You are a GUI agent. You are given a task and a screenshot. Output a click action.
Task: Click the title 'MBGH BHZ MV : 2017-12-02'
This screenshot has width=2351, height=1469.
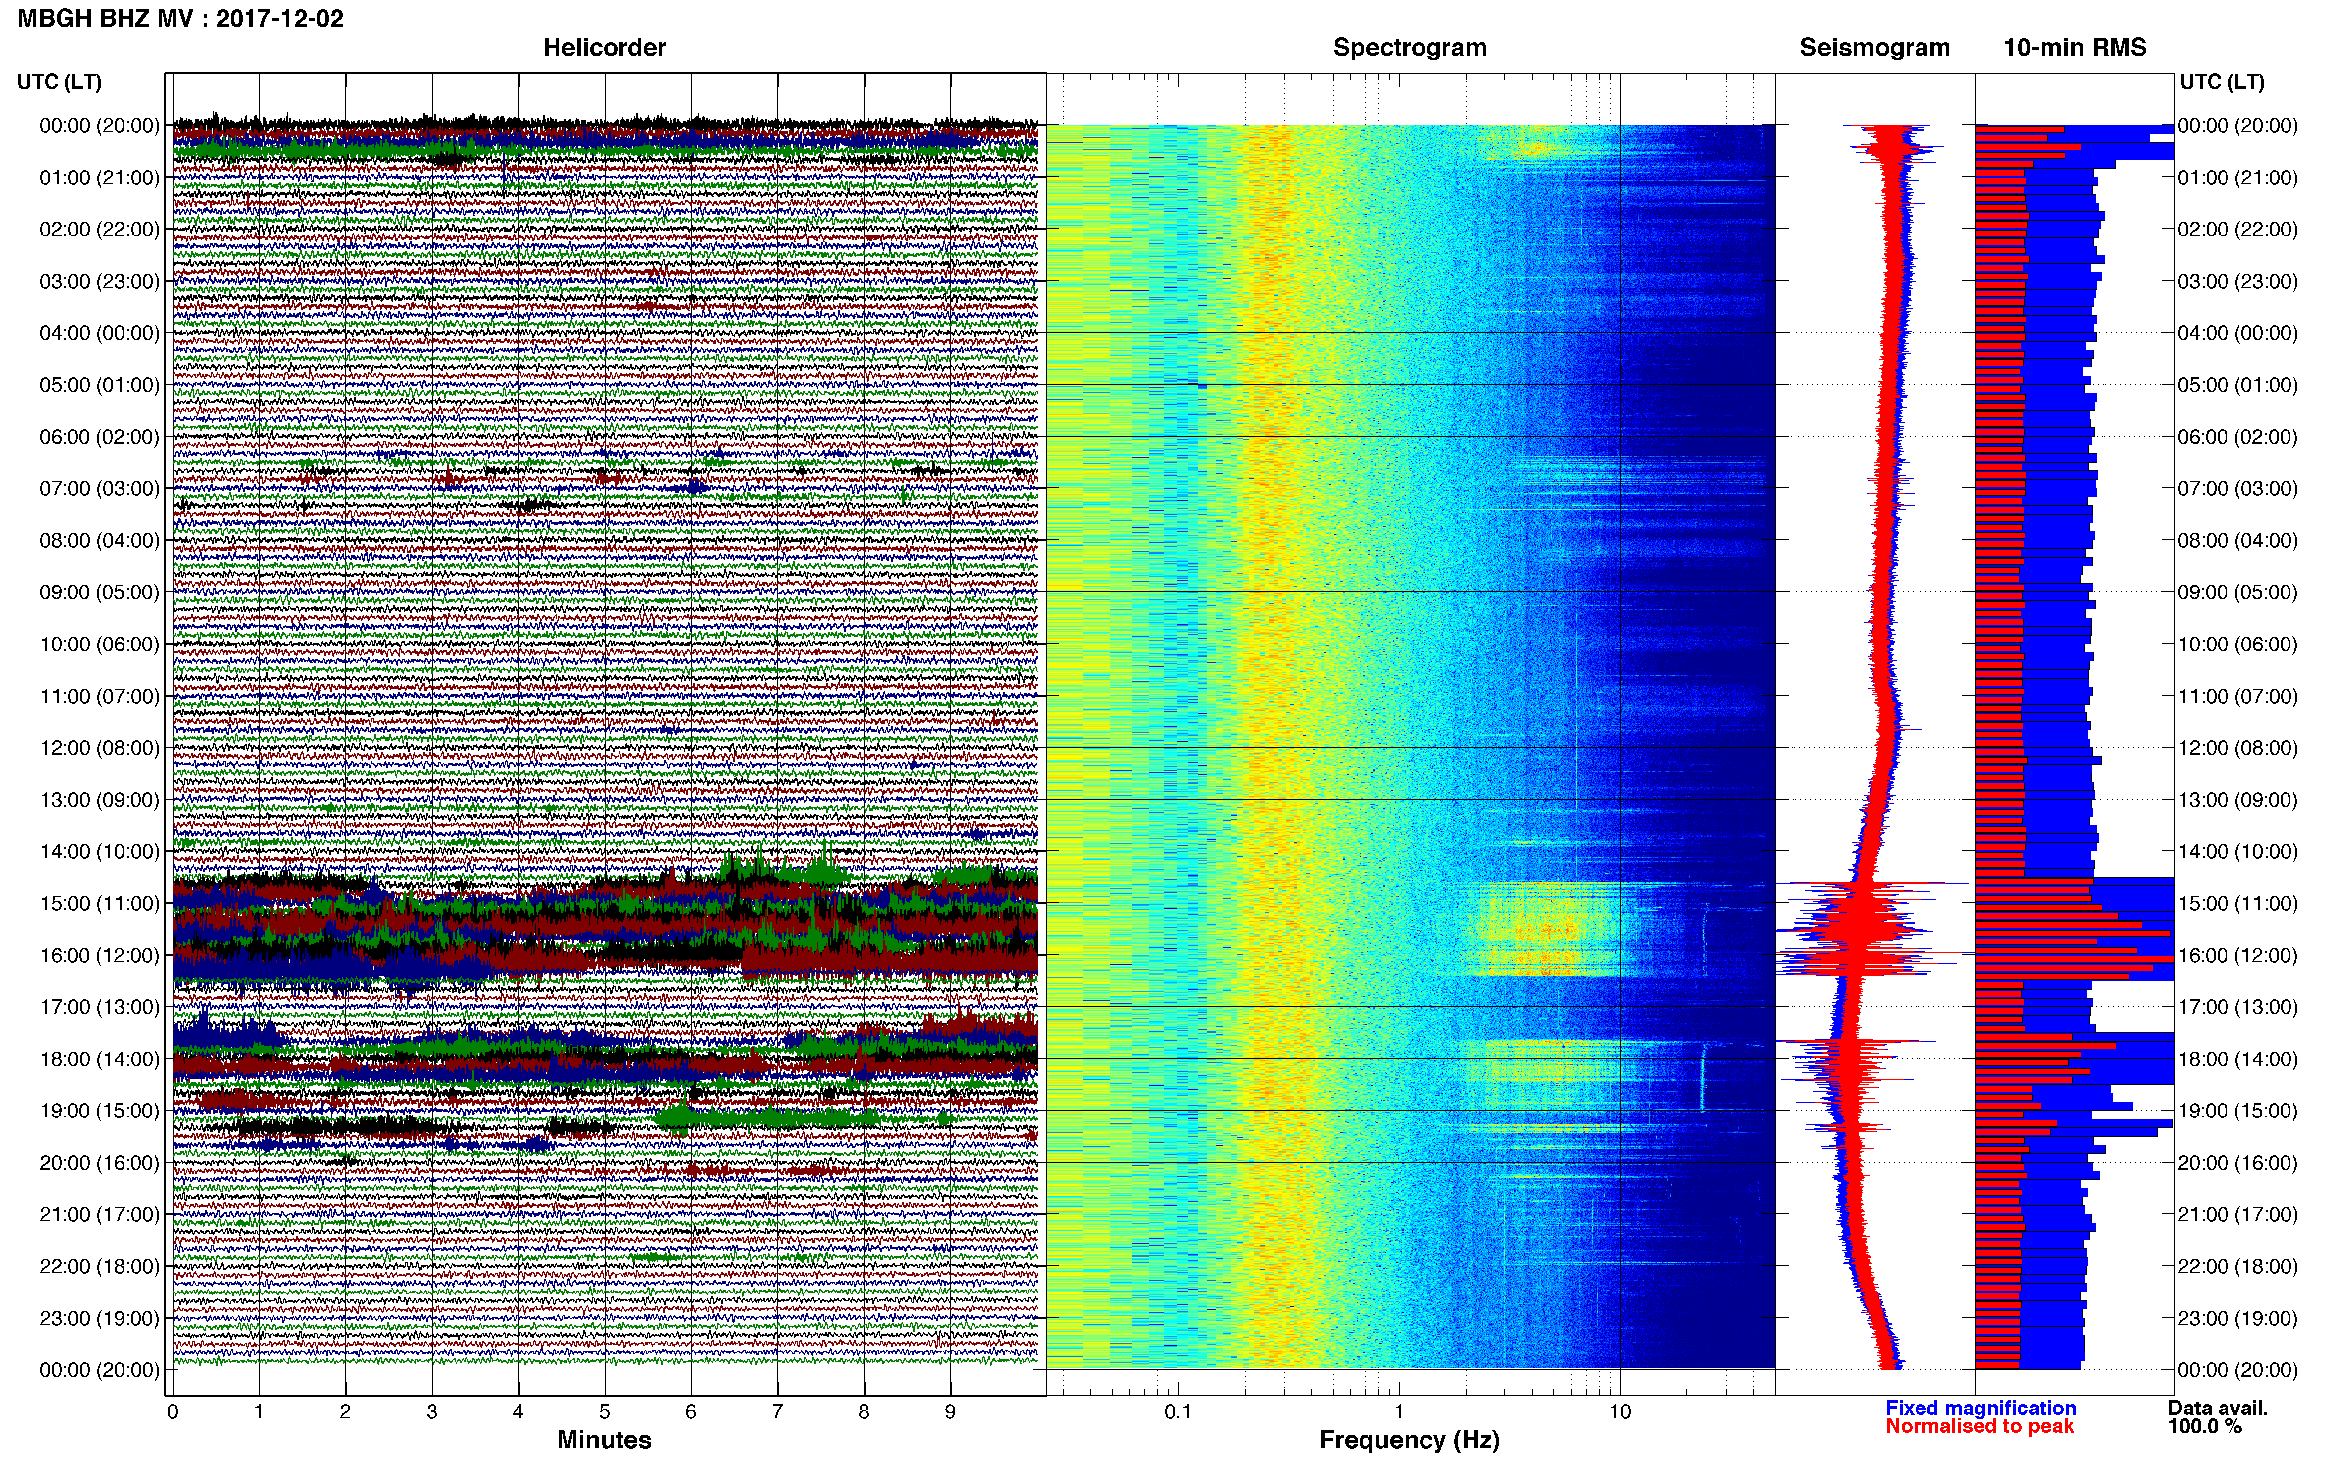click(x=181, y=18)
